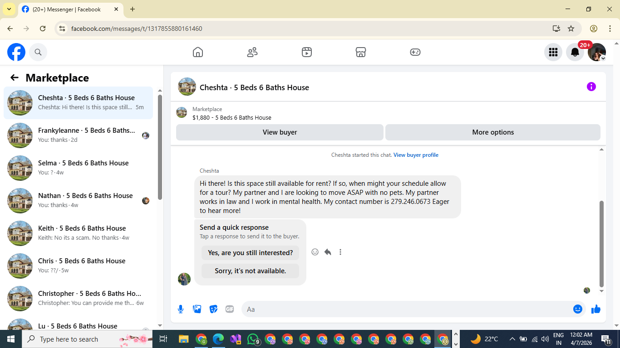
Task: Click the Aa message input field
Action: pos(407,309)
